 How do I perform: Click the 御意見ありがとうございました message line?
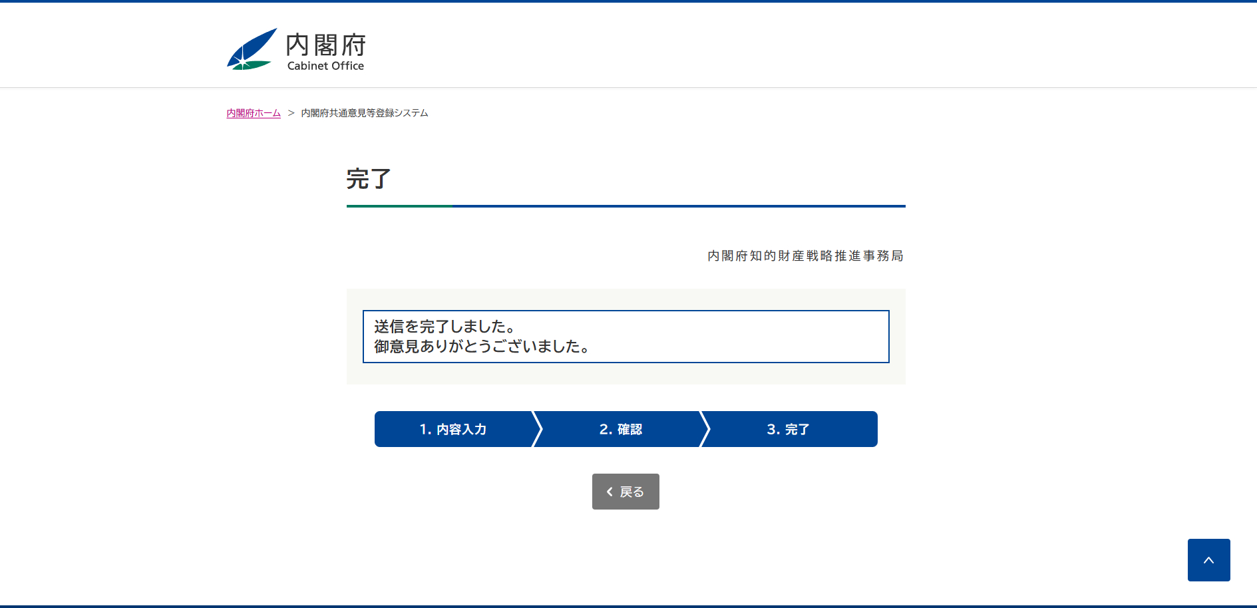482,347
